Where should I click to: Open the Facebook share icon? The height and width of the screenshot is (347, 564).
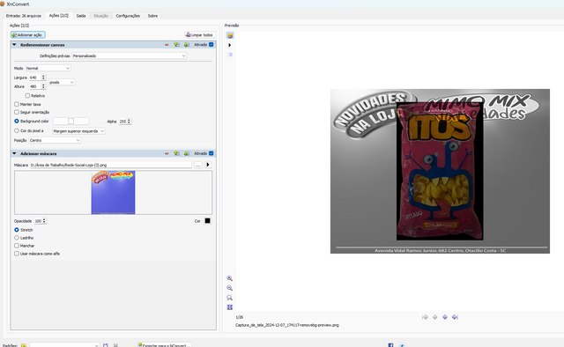[x=390, y=345]
